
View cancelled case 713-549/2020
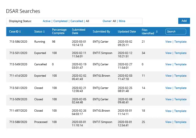[x=168, y=64]
